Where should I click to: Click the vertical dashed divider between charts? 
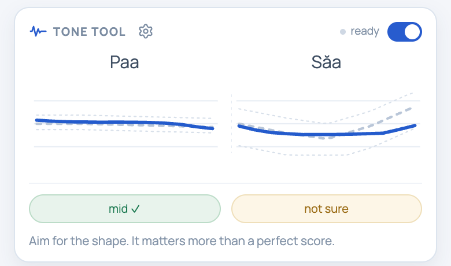pyautogui.click(x=231, y=123)
